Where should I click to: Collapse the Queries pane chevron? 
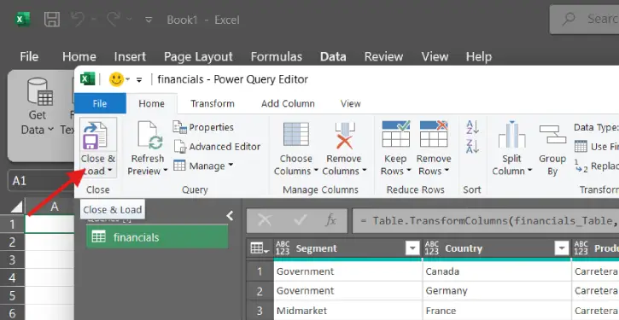[x=230, y=216]
